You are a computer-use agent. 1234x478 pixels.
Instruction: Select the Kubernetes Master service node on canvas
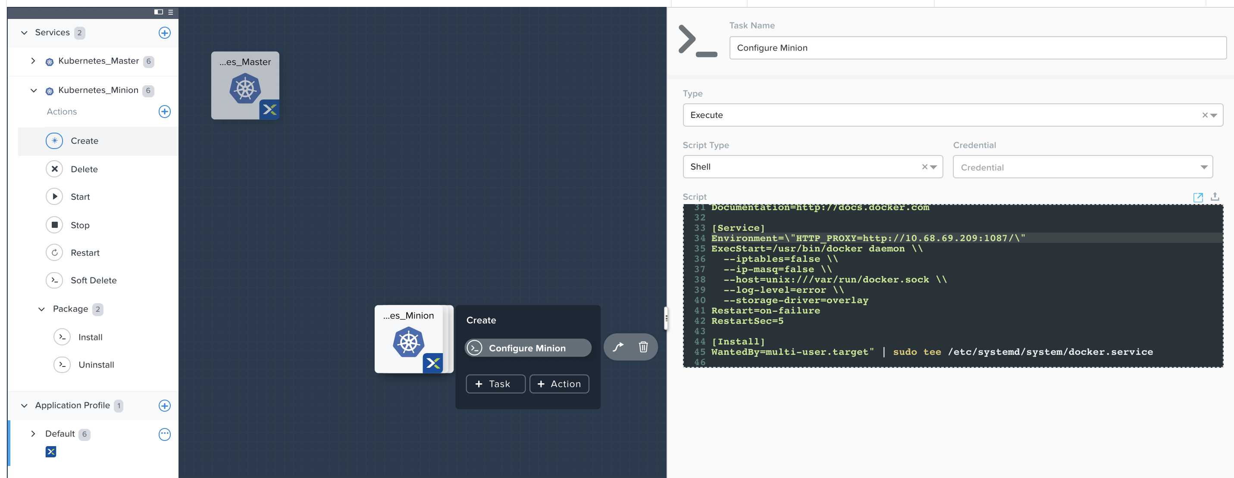pos(245,85)
